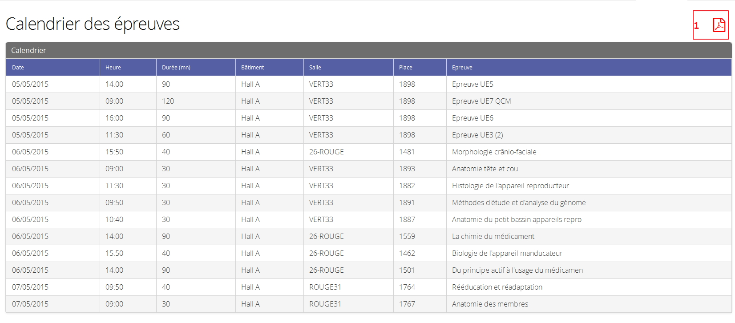
Task: Click the PDF export icon
Action: point(719,25)
